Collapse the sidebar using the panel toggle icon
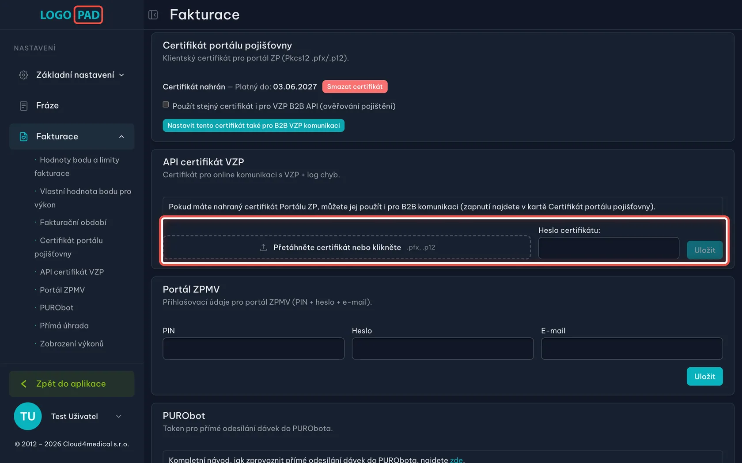The height and width of the screenshot is (463, 742). point(153,15)
